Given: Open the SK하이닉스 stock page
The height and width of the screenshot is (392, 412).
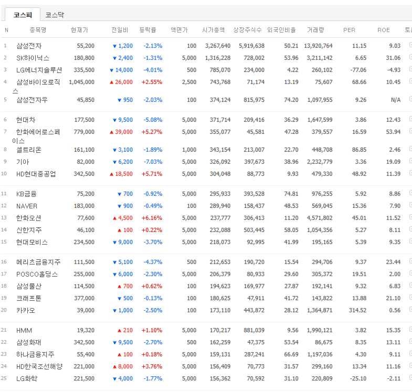Looking at the screenshot, I should coord(33,58).
